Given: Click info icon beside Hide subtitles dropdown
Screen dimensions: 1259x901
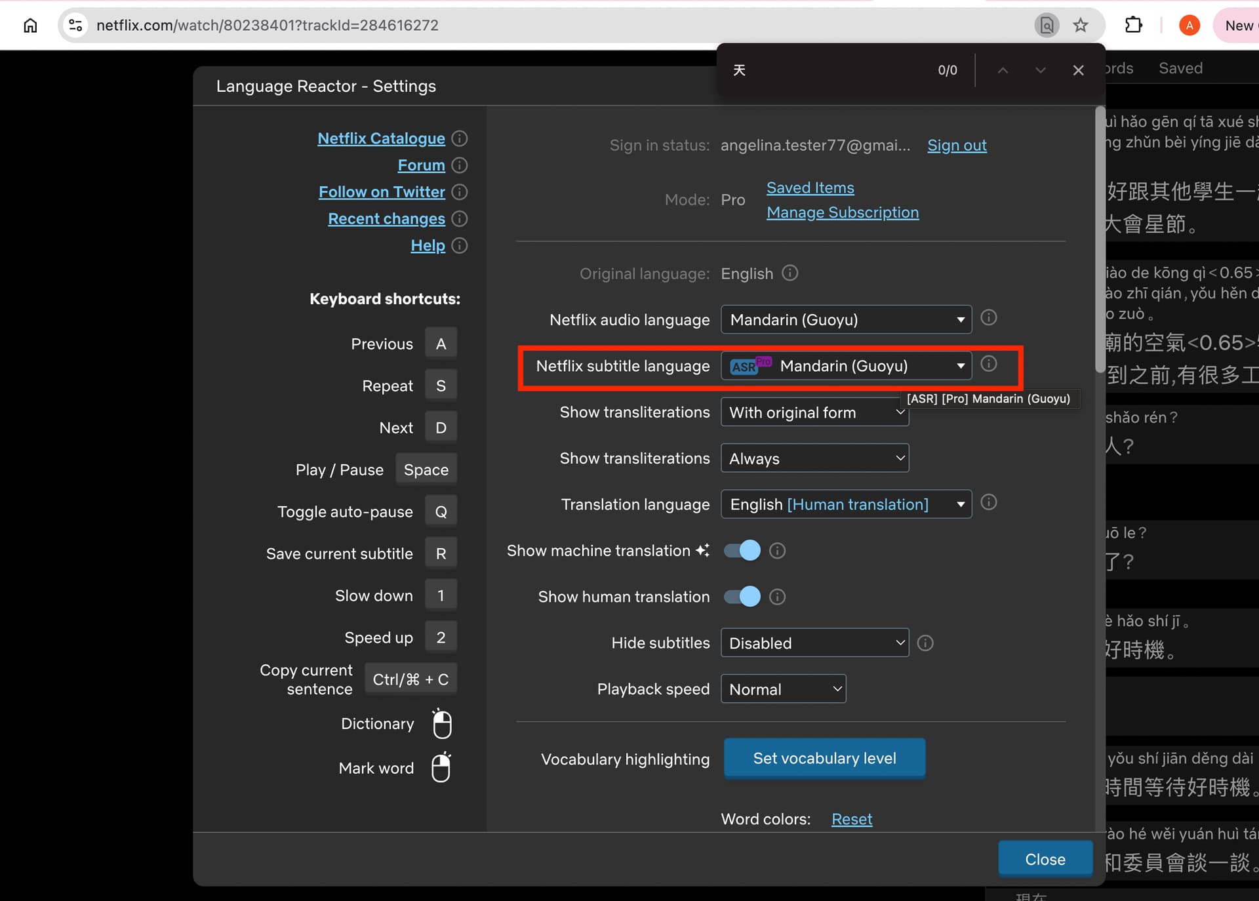Looking at the screenshot, I should coord(925,643).
